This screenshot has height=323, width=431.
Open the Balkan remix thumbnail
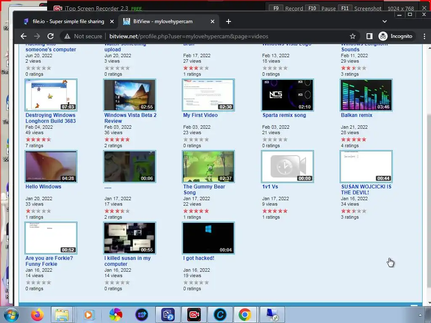(x=366, y=95)
